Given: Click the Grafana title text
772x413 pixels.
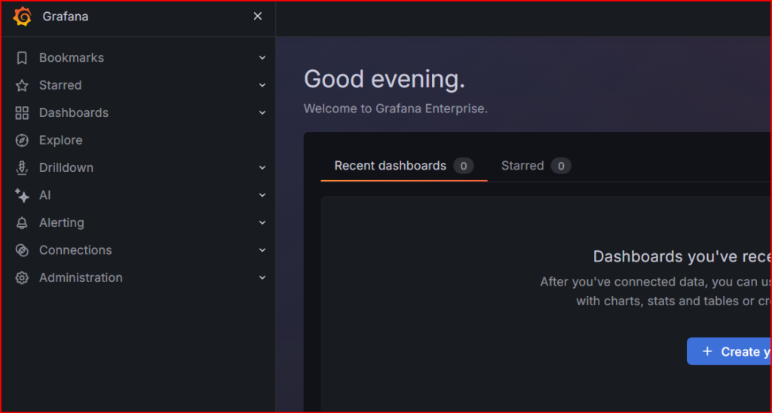Looking at the screenshot, I should (x=66, y=17).
